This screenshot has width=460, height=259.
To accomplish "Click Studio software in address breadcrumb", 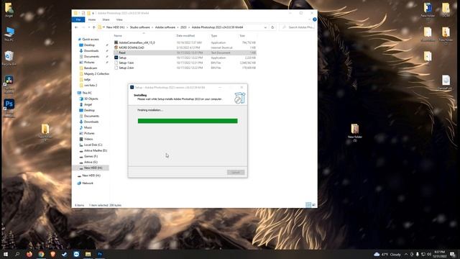I will coord(139,27).
